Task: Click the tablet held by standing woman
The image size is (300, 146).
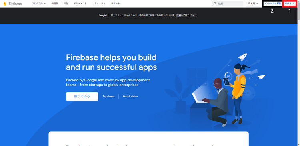Action: tap(226, 81)
